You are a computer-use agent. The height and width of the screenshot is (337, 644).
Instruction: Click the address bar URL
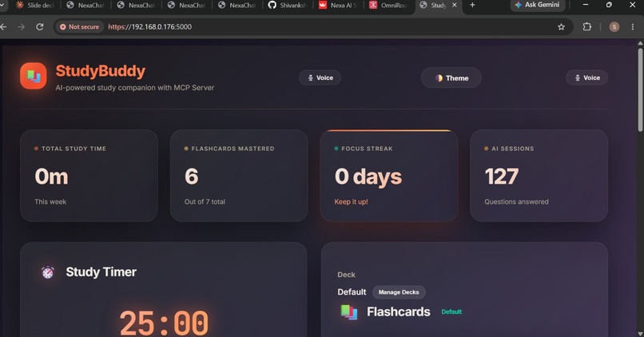click(150, 26)
